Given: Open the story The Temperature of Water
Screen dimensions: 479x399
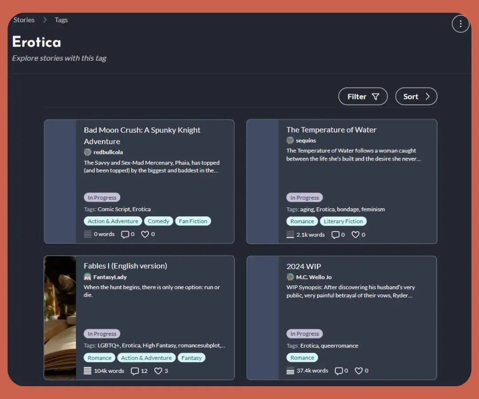Looking at the screenshot, I should click(x=331, y=129).
